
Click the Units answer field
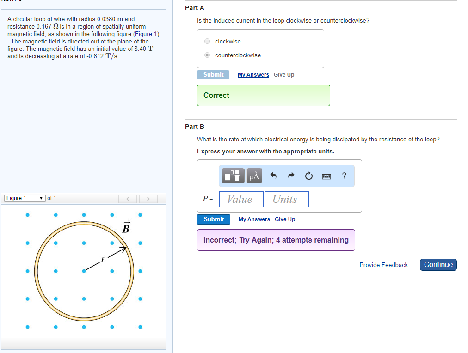point(286,199)
